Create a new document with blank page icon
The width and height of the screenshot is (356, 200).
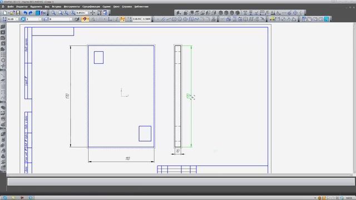(x=5, y=13)
